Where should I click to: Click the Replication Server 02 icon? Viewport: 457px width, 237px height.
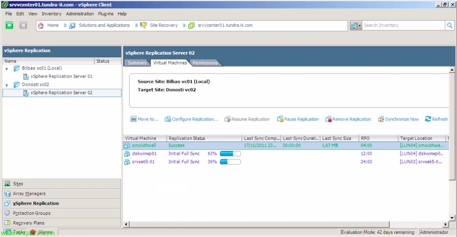click(x=26, y=93)
